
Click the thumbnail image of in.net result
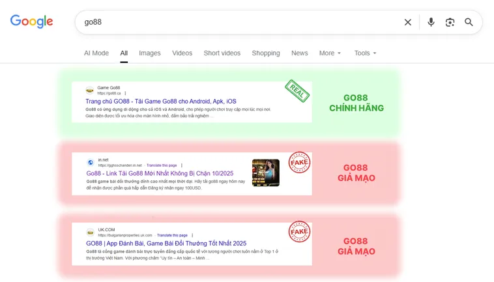click(x=266, y=173)
